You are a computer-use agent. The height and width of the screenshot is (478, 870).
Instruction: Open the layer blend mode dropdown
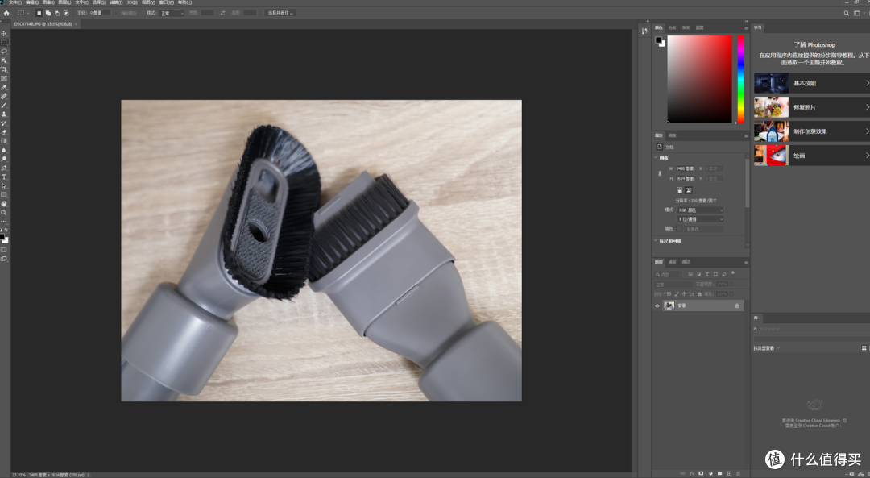tap(673, 285)
